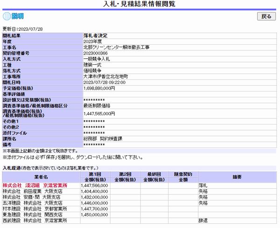Image resolution: width=280 pixels, height=228 pixels.
Task: Click the page title 入札・見積結果情報閲覧
Action: click(139, 4)
